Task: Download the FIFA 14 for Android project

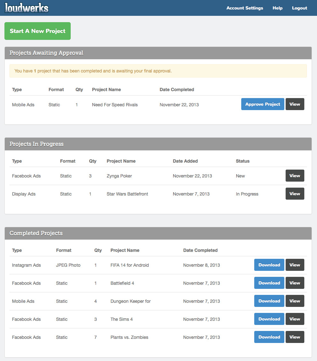Action: click(x=269, y=265)
